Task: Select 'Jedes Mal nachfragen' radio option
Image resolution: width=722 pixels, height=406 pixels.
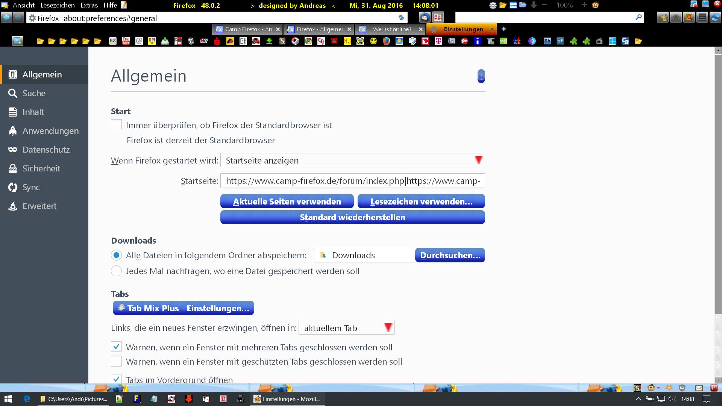Action: pos(116,271)
